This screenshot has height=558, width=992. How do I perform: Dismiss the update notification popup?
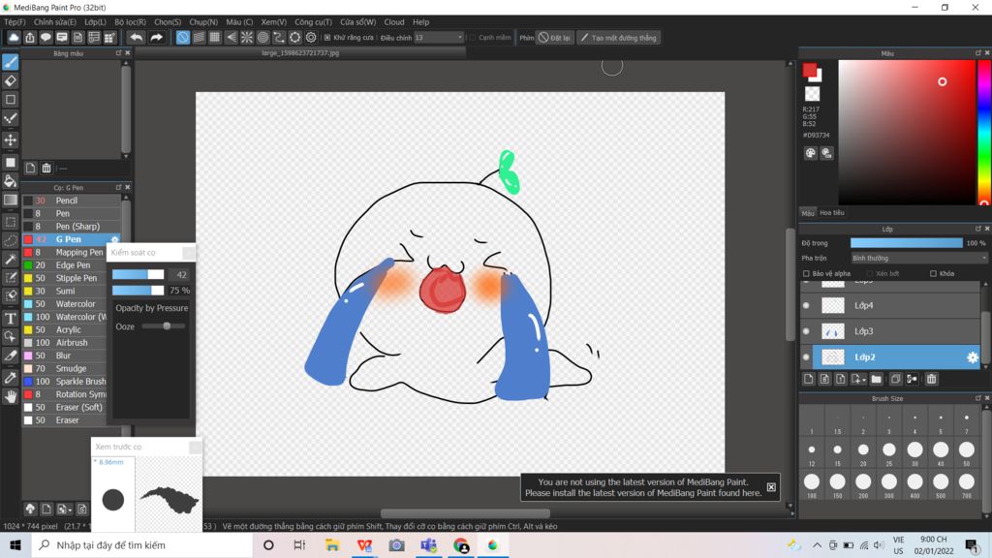771,487
